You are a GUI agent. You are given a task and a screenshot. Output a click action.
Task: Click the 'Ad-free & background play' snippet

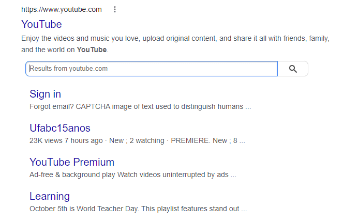tap(133, 175)
